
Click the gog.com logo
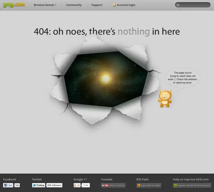pos(14,5)
